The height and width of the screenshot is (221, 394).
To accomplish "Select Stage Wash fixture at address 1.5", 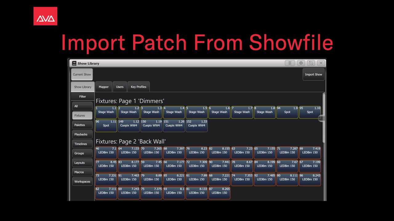I will pos(197,112).
